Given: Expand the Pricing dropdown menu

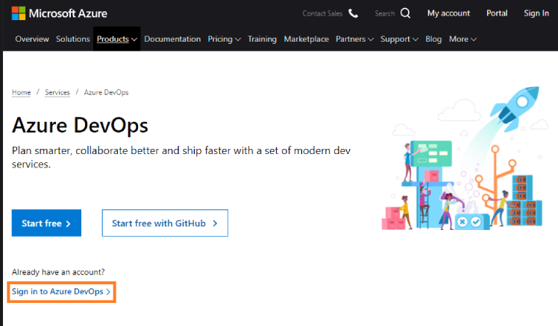Looking at the screenshot, I should tap(225, 39).
